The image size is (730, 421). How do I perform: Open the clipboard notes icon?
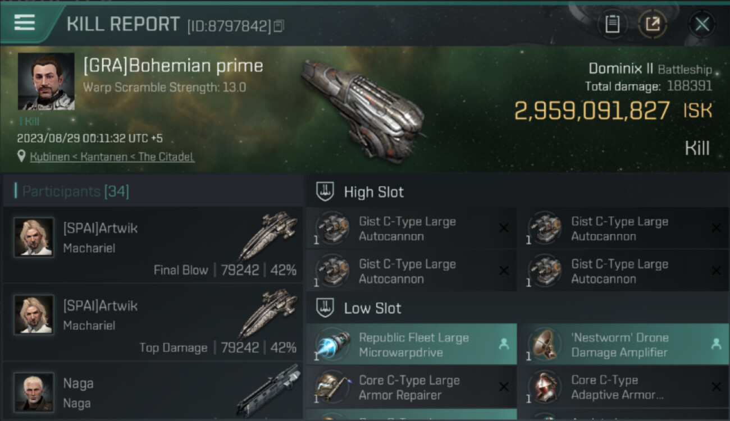pyautogui.click(x=612, y=24)
